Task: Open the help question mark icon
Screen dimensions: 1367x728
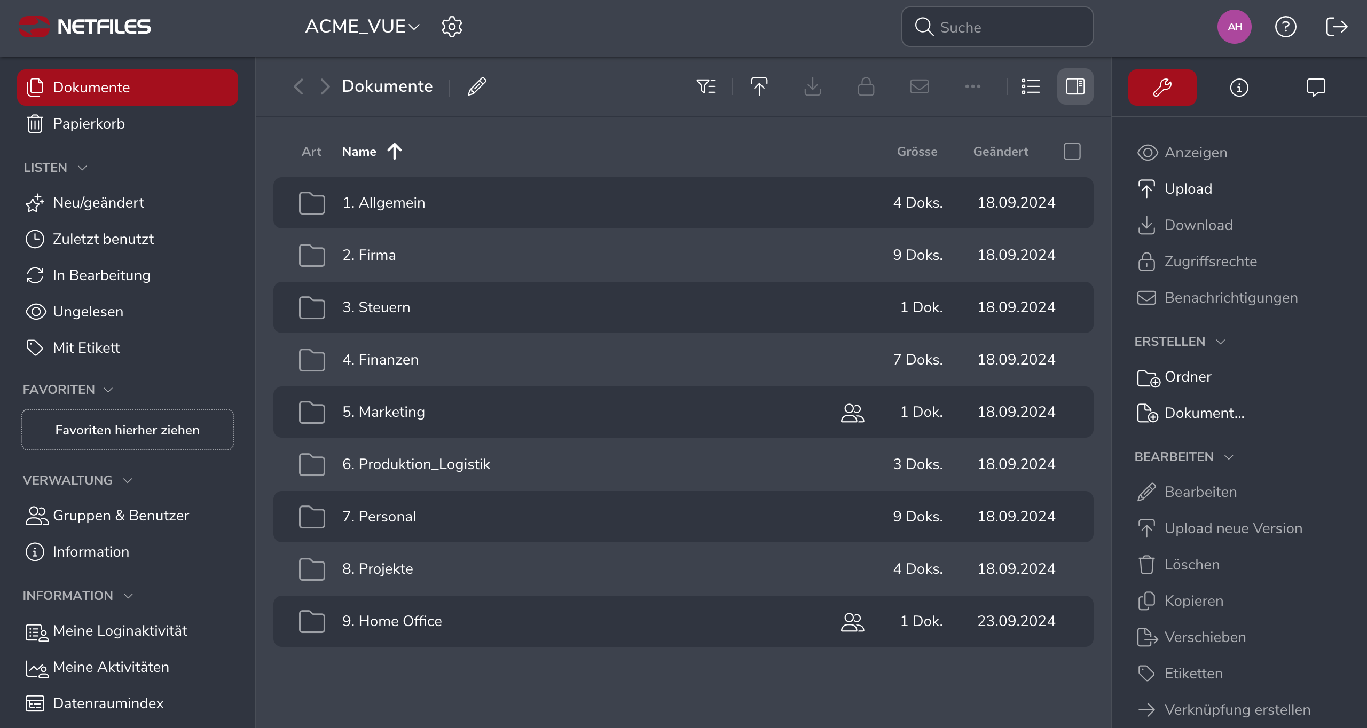Action: click(x=1285, y=27)
